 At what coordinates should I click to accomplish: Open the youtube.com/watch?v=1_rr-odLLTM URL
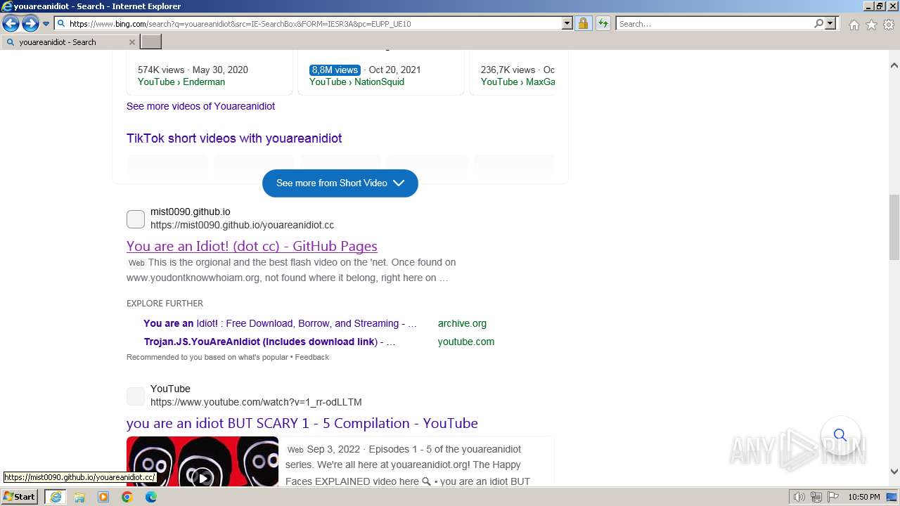point(256,403)
